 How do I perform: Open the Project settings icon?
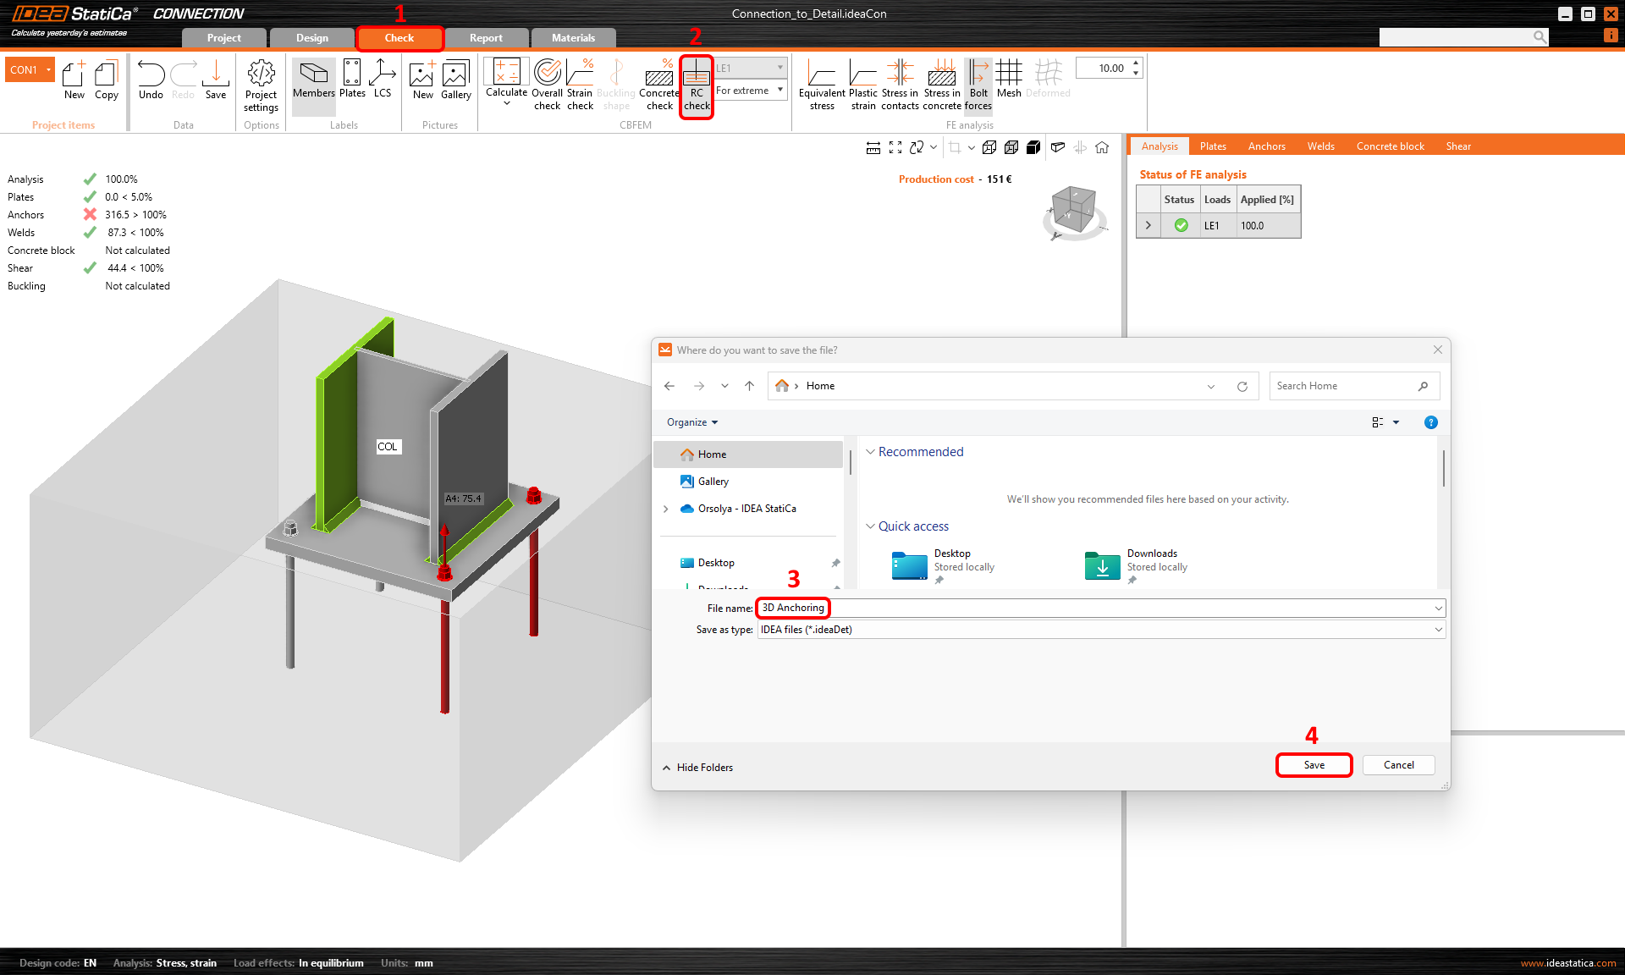click(261, 74)
